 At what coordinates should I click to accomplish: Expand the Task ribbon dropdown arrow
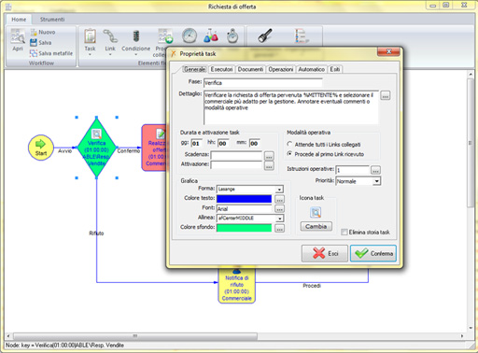pyautogui.click(x=90, y=55)
